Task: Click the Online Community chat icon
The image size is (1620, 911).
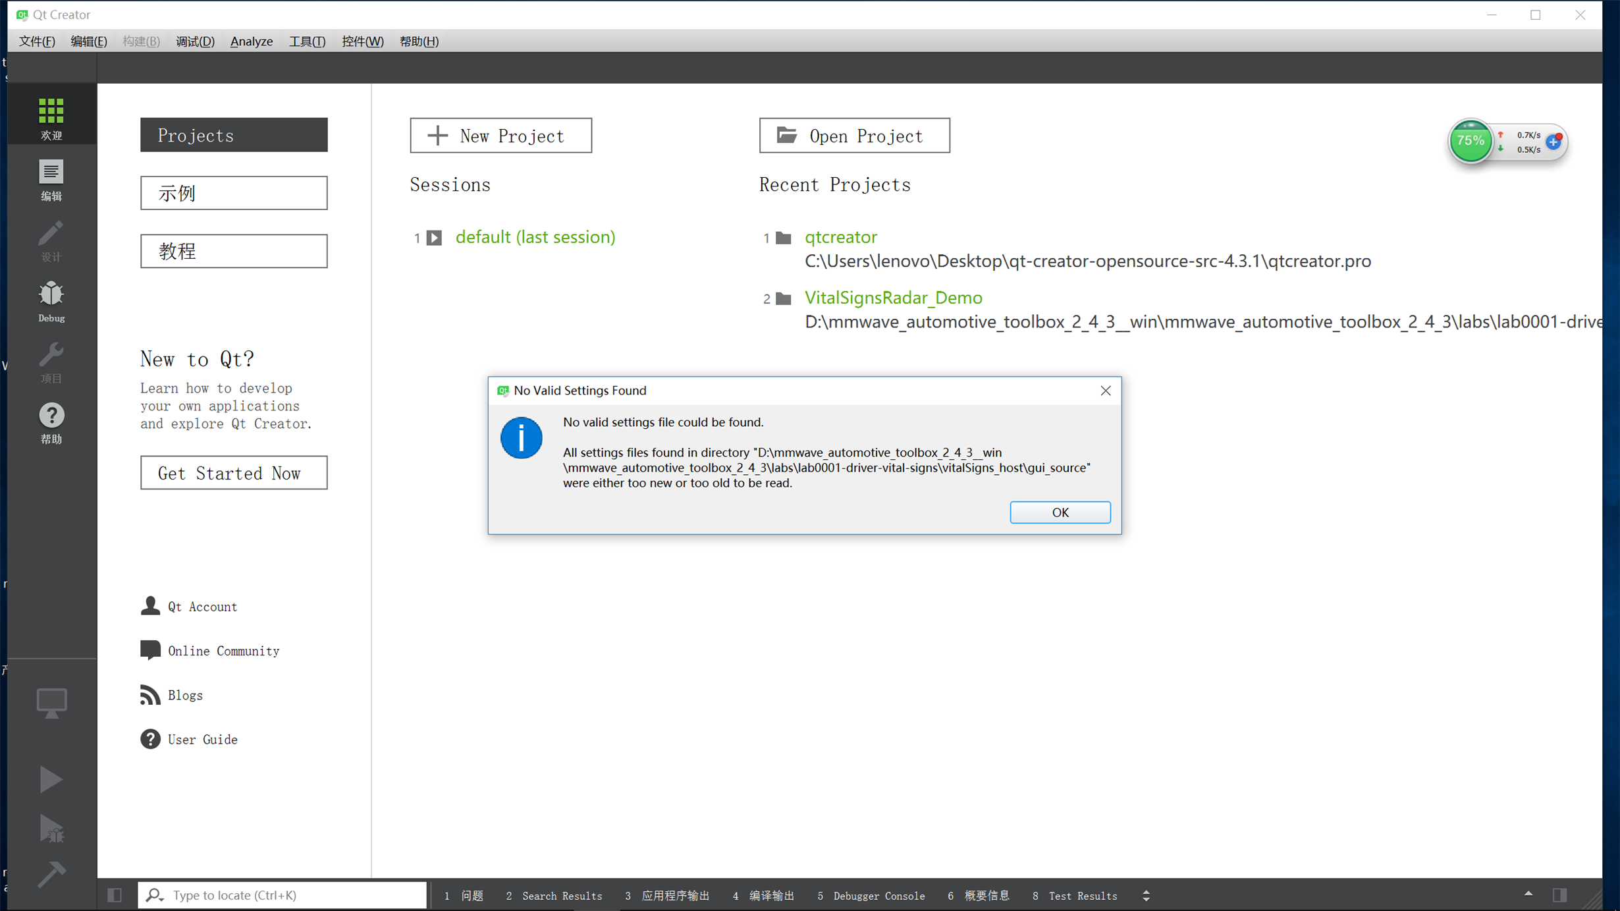Action: 150,649
